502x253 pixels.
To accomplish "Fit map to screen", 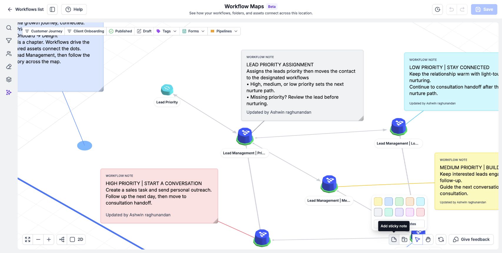I will coord(28,239).
